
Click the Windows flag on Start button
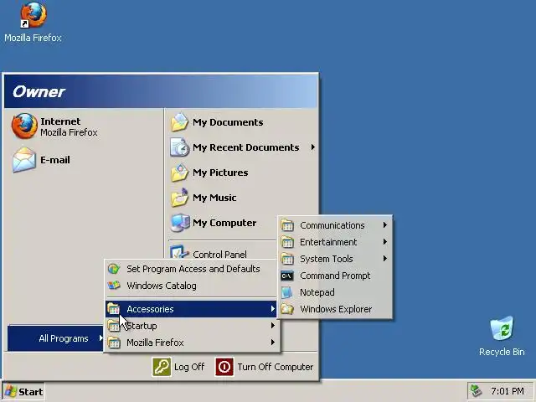(x=10, y=391)
